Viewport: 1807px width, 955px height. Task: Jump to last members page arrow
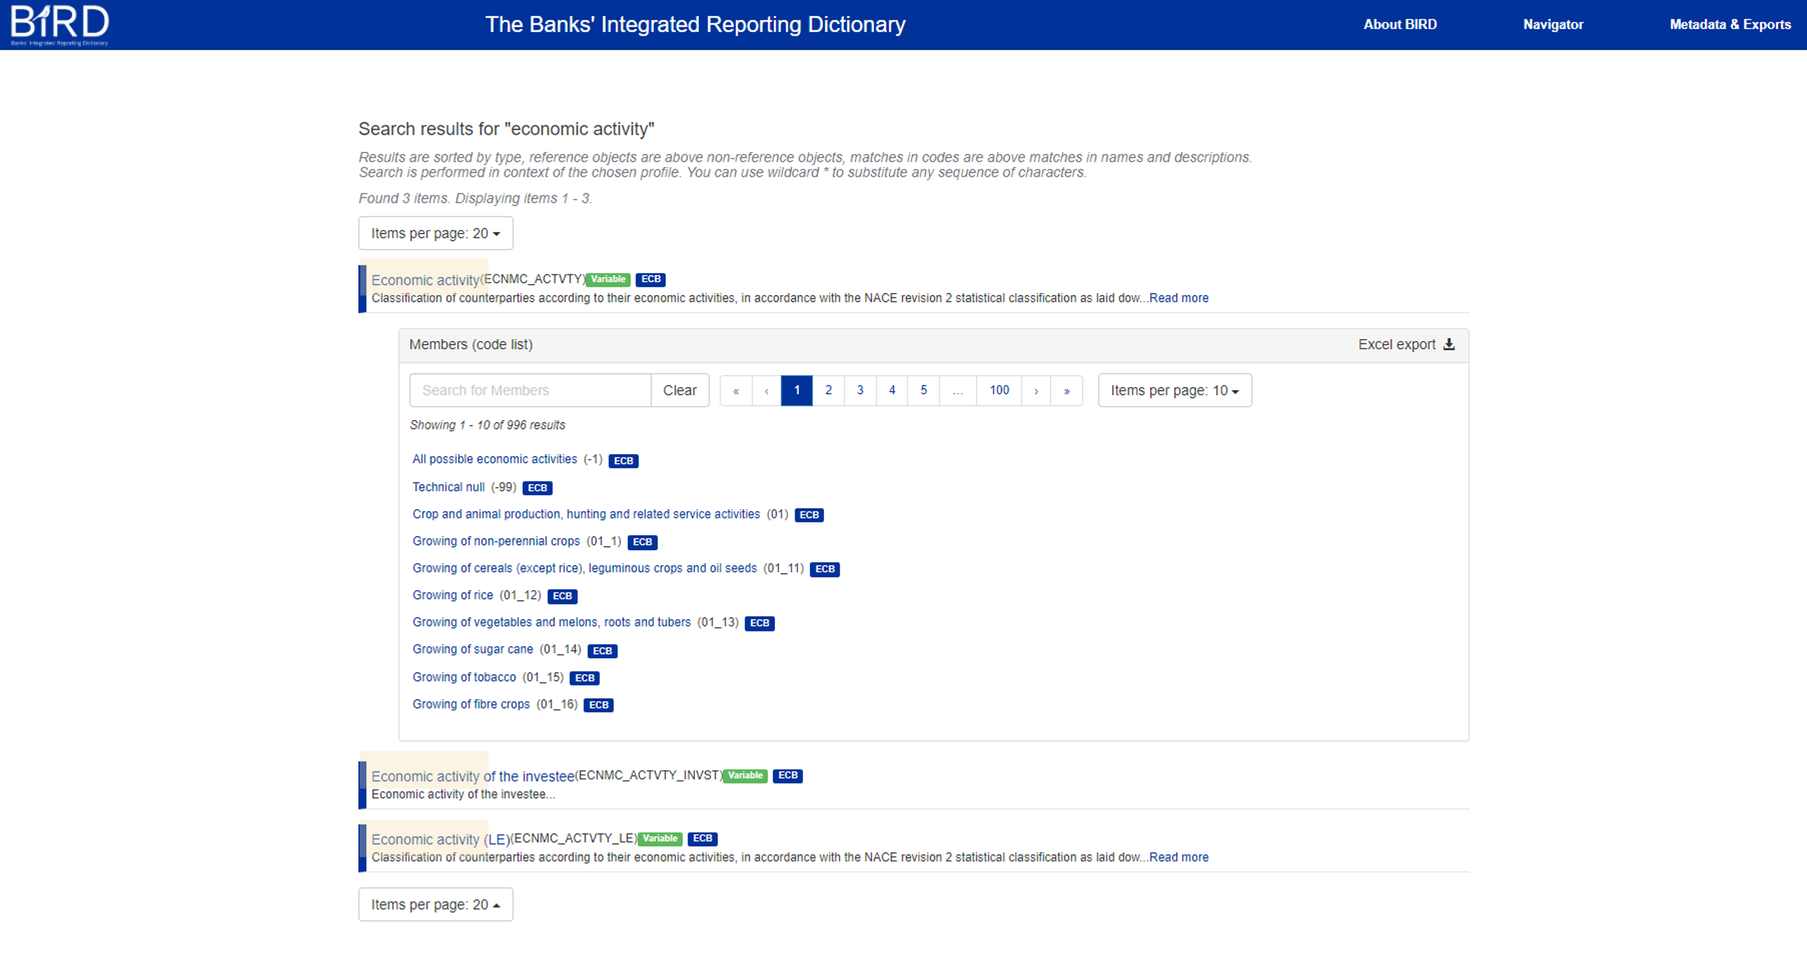tap(1066, 391)
